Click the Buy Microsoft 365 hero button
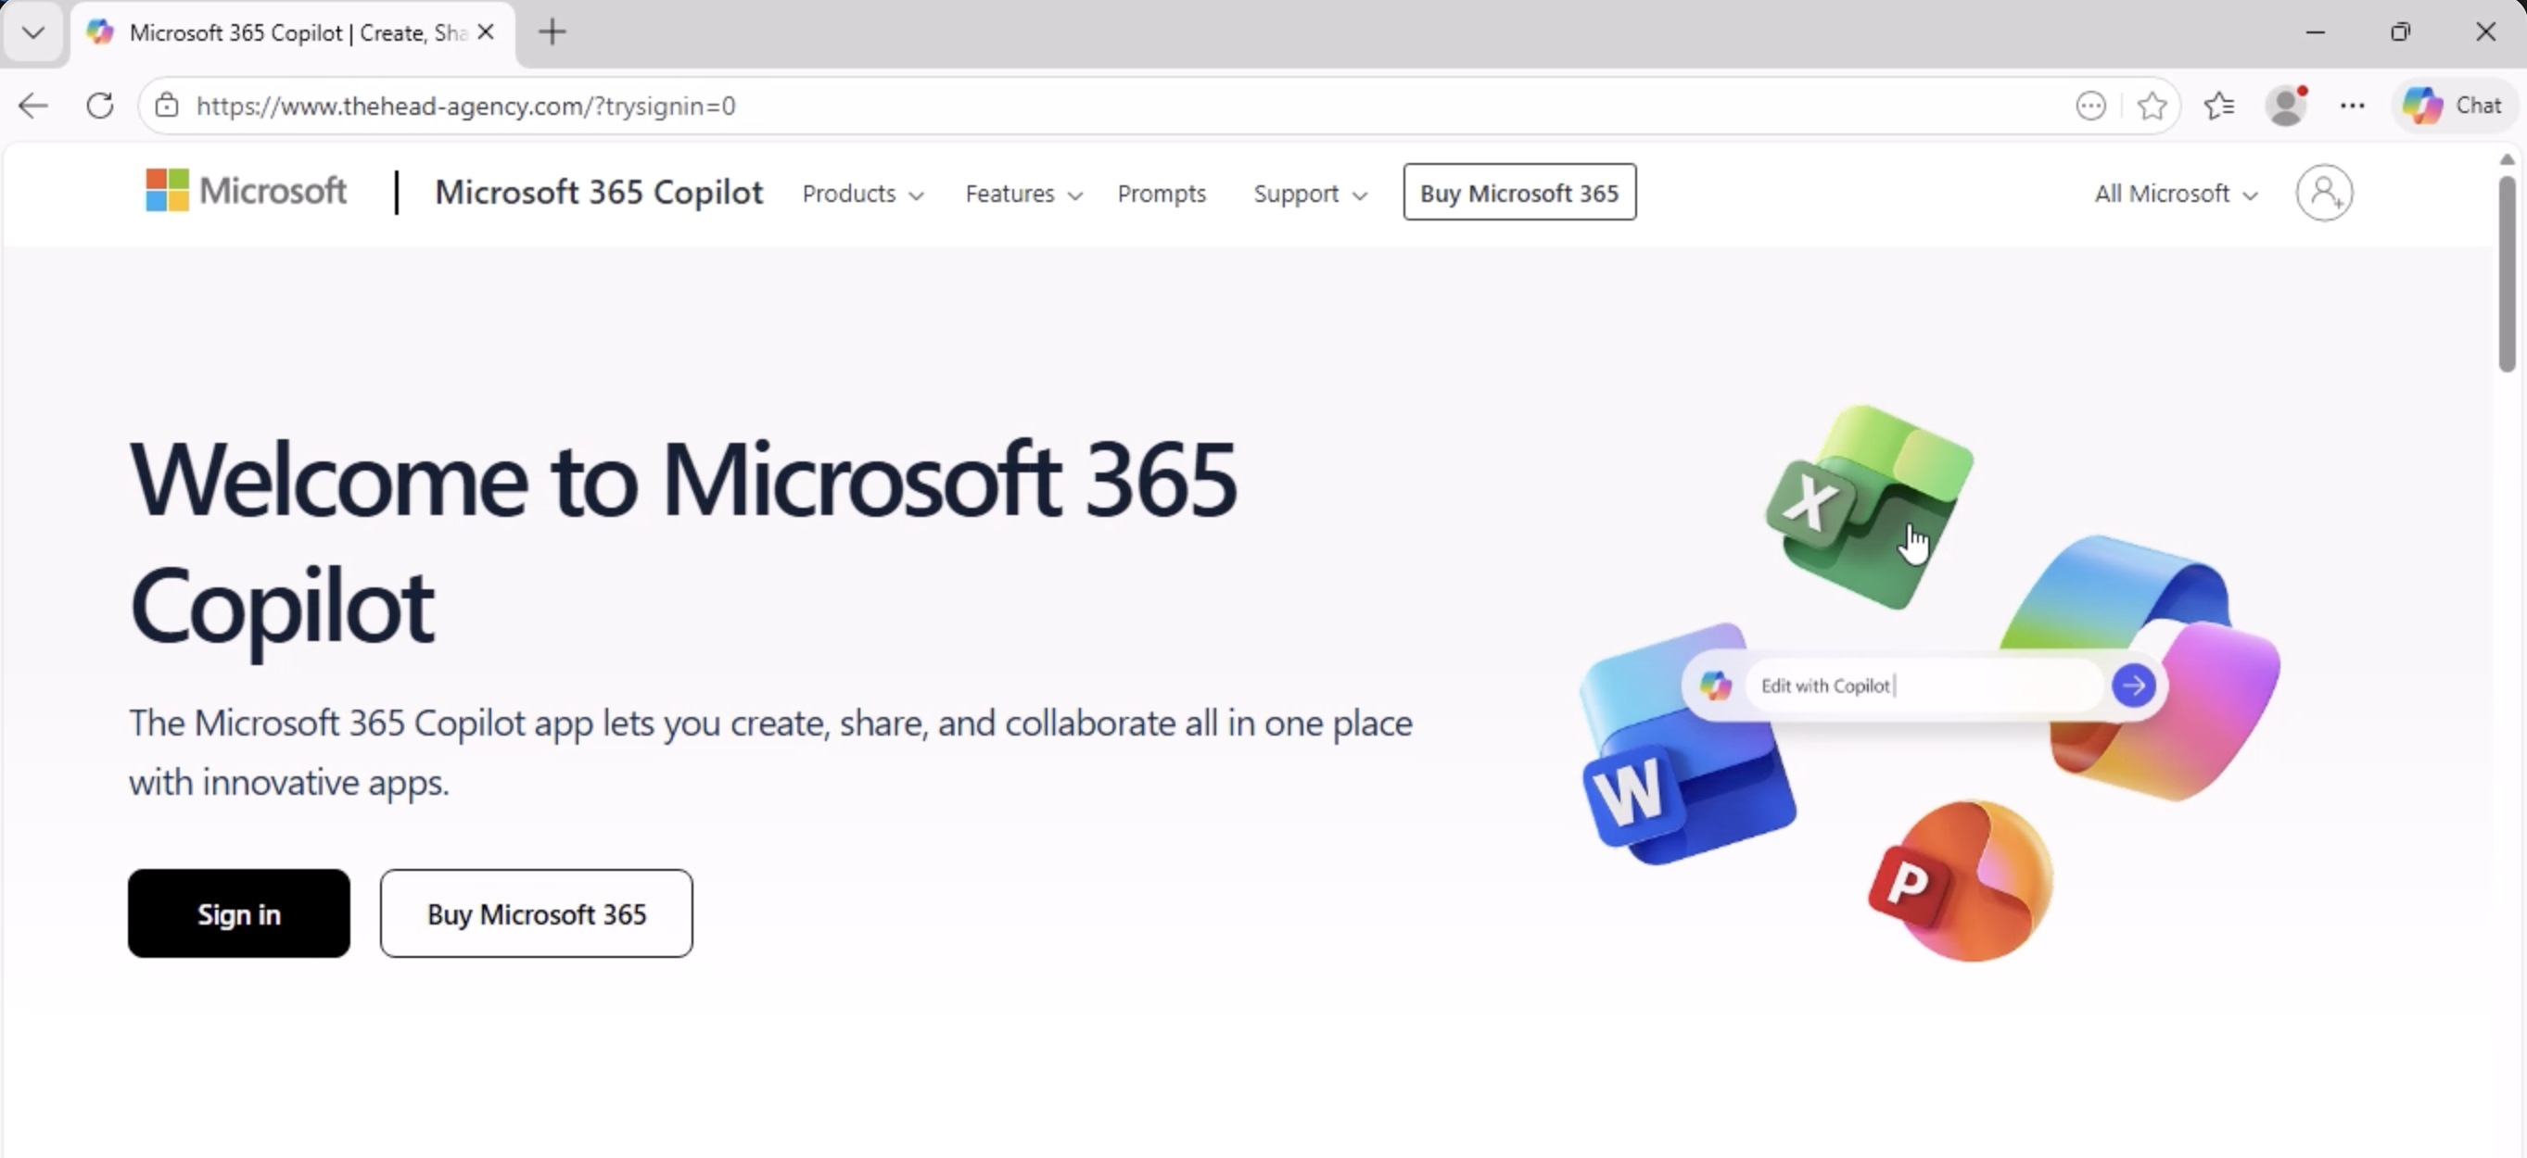Viewport: 2527px width, 1158px height. point(536,913)
